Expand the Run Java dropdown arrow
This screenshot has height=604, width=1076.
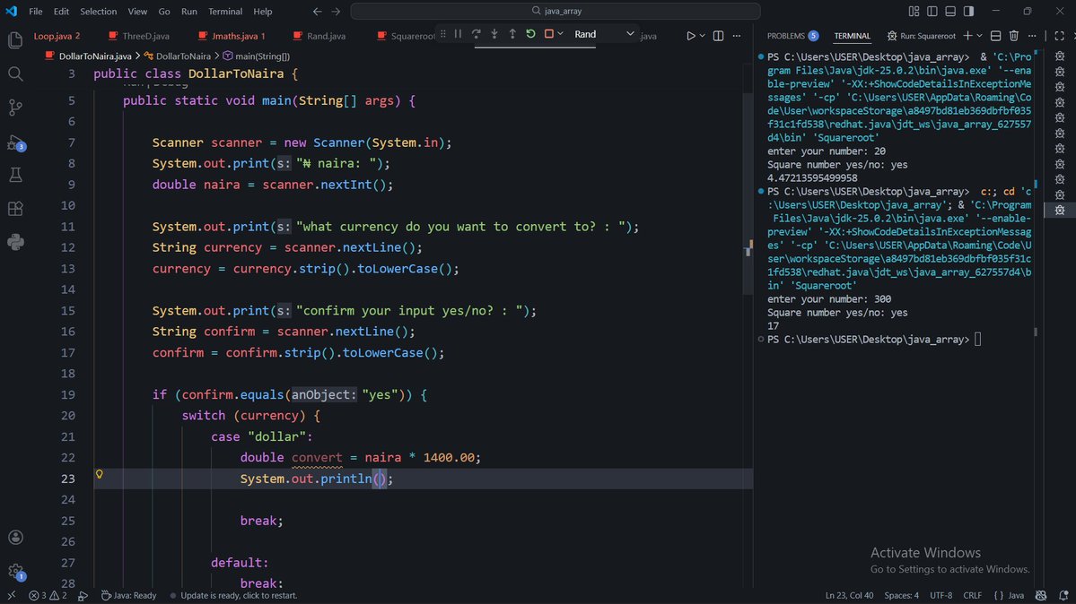(x=702, y=36)
